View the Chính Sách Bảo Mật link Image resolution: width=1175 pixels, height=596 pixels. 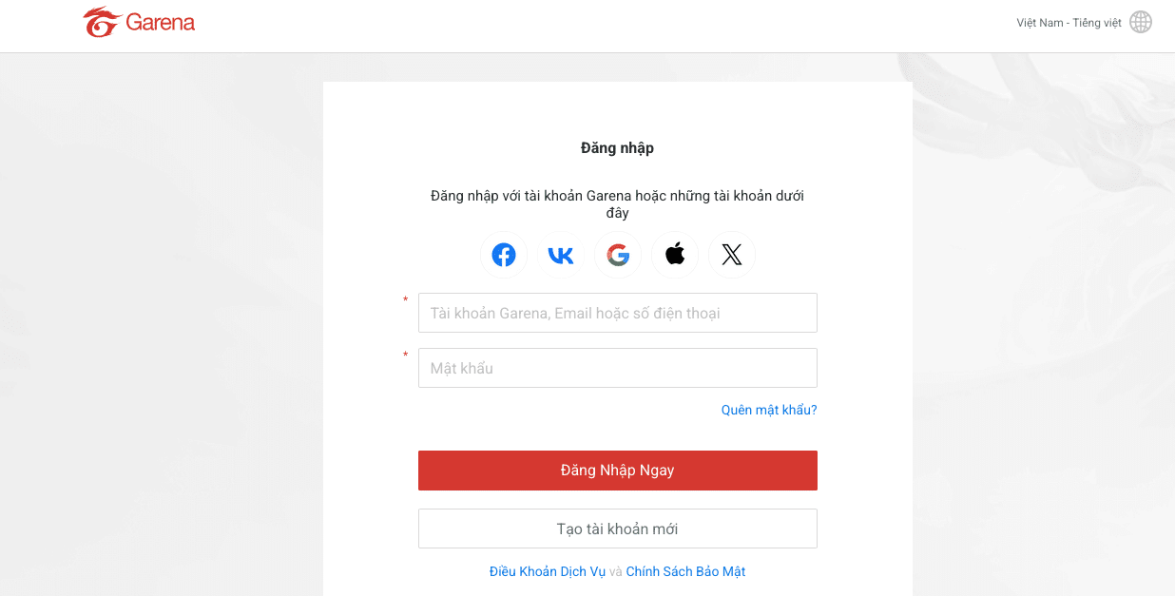685,571
